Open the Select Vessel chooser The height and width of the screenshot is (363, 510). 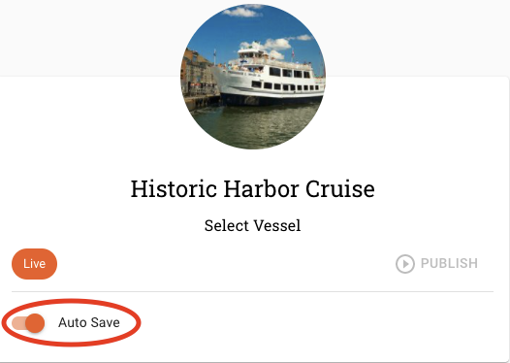point(252,225)
